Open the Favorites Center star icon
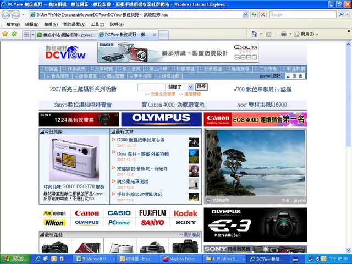Viewport: 352px width, 264px height. click(x=5, y=34)
